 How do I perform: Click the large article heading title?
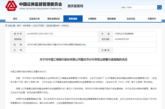(83, 60)
